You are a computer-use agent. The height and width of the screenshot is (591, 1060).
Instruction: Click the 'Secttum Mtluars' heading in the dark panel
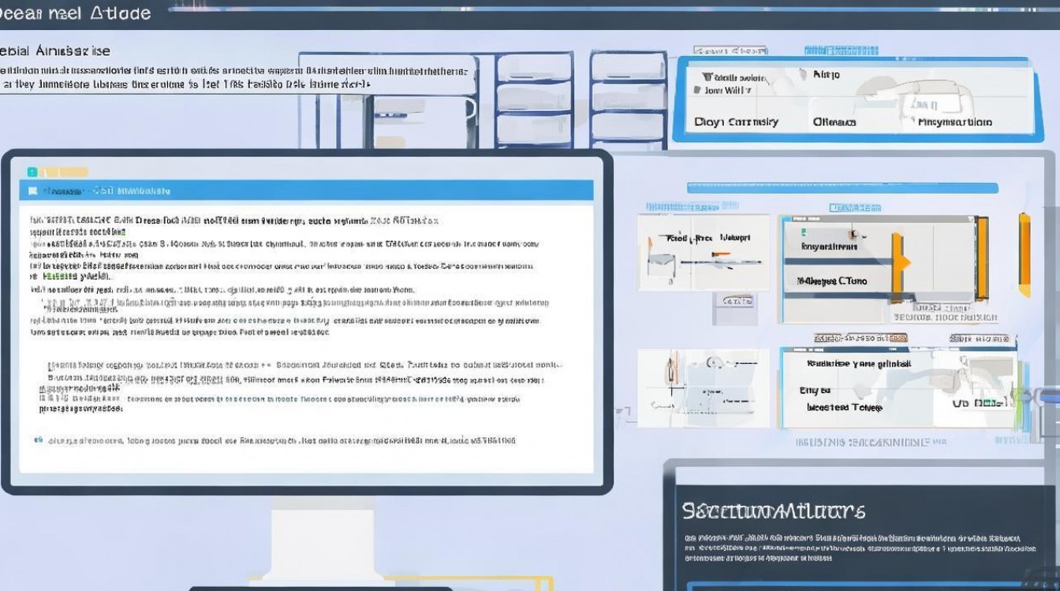pyautogui.click(x=773, y=511)
